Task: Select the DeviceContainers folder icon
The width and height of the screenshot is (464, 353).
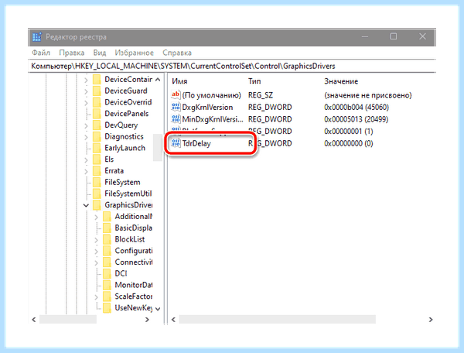Action: 97,80
